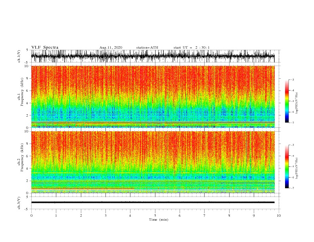This screenshot has width=314, height=242.
Task: Click the ch.2 spectrogram plot
Action: (x=153, y=162)
